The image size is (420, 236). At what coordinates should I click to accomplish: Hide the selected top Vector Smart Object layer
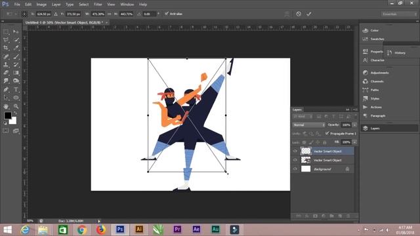click(x=295, y=151)
